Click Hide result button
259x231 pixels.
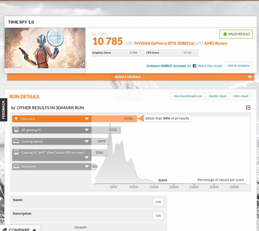pyautogui.click(x=241, y=96)
